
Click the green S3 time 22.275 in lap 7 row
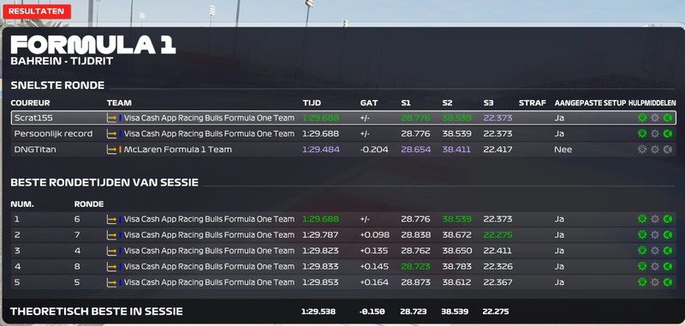point(497,234)
